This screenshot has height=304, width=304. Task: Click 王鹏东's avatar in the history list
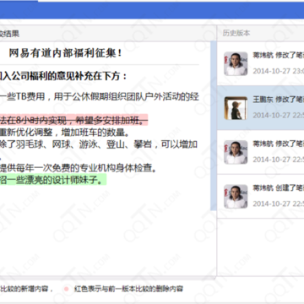(236, 108)
